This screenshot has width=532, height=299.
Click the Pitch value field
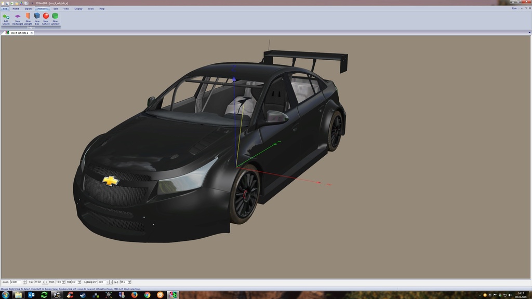(59, 282)
